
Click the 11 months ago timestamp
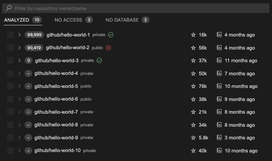(241, 61)
